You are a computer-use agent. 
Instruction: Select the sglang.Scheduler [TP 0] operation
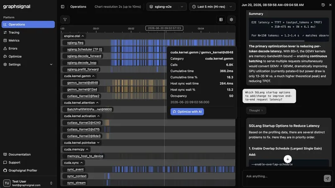(85, 49)
